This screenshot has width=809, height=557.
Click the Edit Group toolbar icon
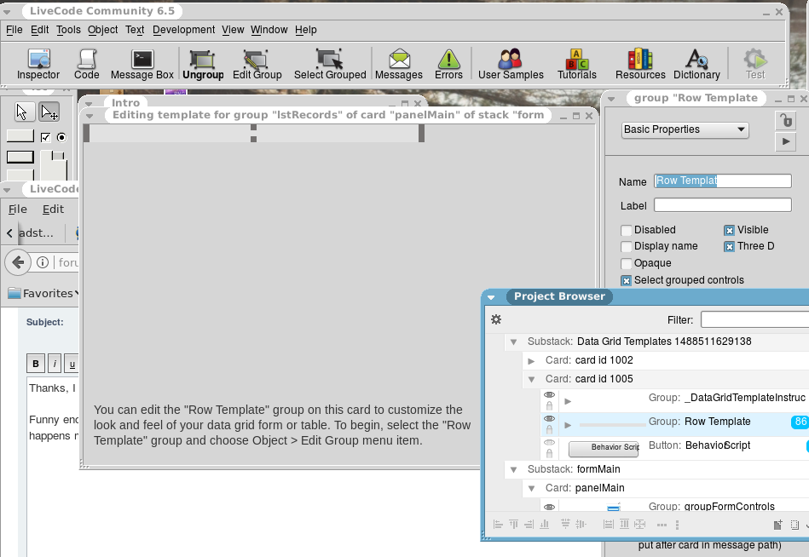[257, 64]
